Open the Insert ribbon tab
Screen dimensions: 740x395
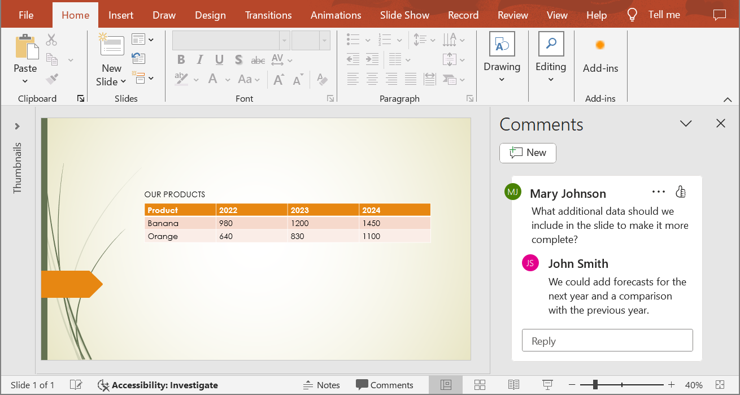click(x=120, y=15)
